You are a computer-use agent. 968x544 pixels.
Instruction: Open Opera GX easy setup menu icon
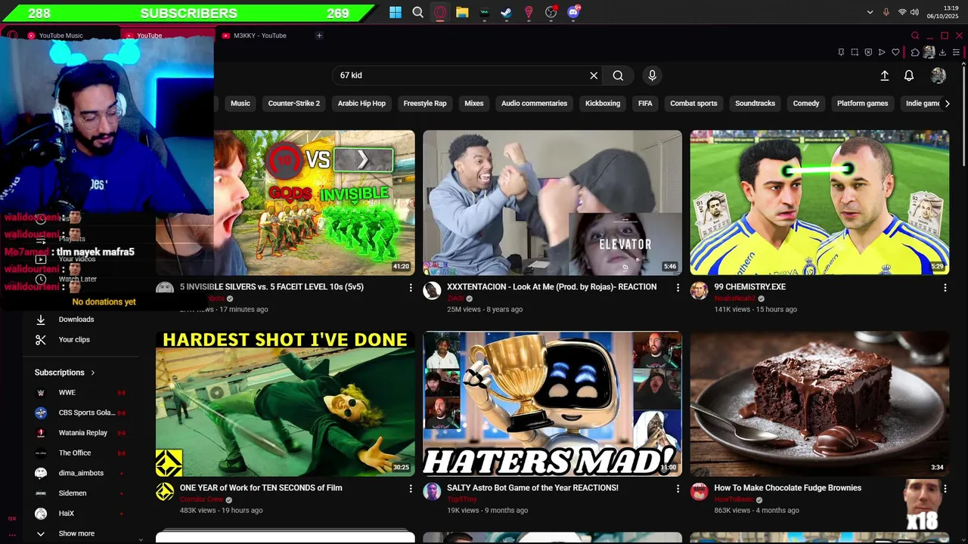point(955,52)
